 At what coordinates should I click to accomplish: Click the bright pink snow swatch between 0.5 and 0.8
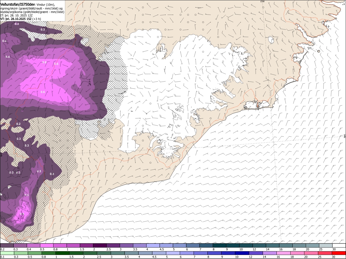(47, 245)
